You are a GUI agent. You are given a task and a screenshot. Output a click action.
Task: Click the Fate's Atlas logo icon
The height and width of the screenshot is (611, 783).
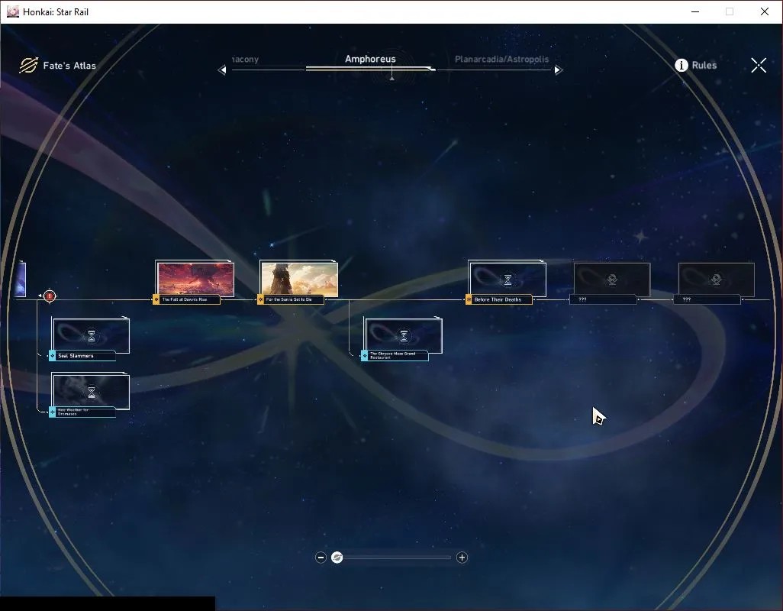coord(28,65)
